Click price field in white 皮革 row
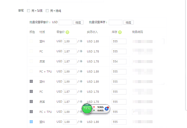This screenshot has width=187, height=128. pyautogui.click(x=70, y=62)
